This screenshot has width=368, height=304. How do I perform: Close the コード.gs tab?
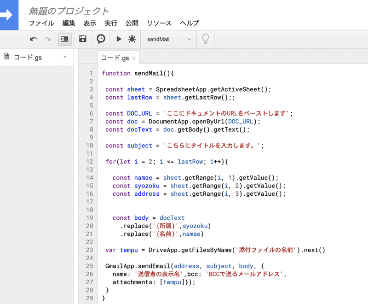pos(133,58)
